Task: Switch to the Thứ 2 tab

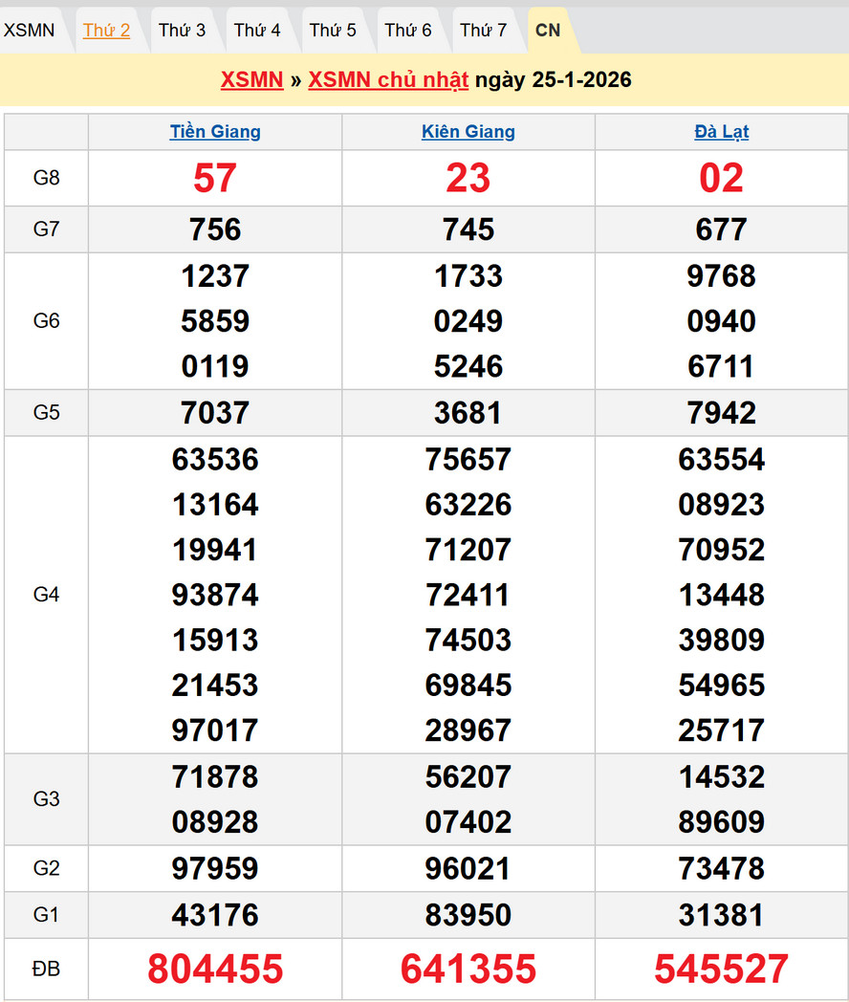Action: [x=106, y=31]
